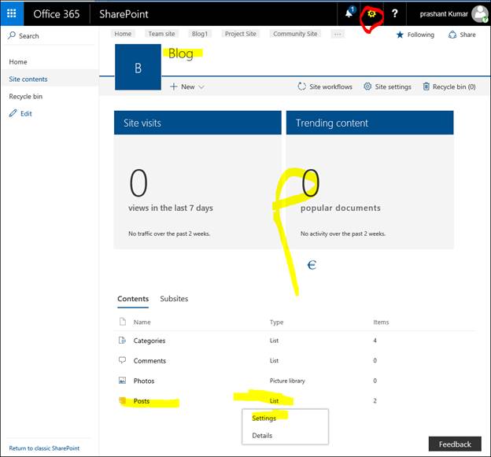Click the Picture library type cell
The width and height of the screenshot is (491, 457).
[287, 381]
